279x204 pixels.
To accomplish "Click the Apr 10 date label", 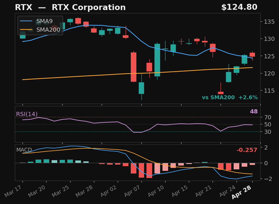I will (x=157, y=191).
